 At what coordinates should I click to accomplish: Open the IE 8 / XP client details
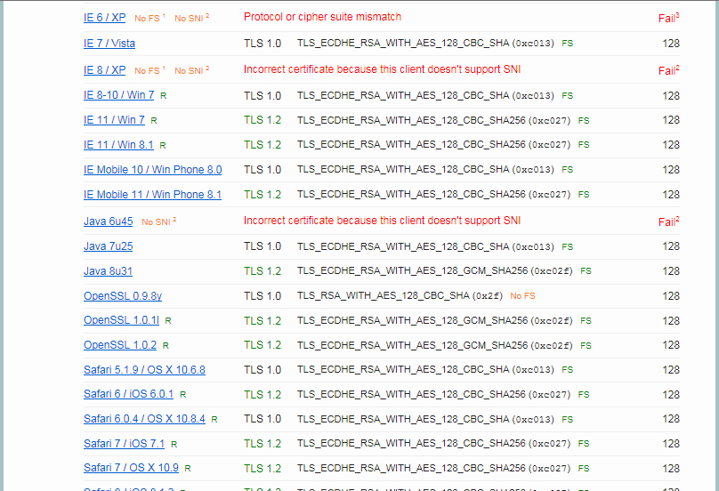pos(105,70)
